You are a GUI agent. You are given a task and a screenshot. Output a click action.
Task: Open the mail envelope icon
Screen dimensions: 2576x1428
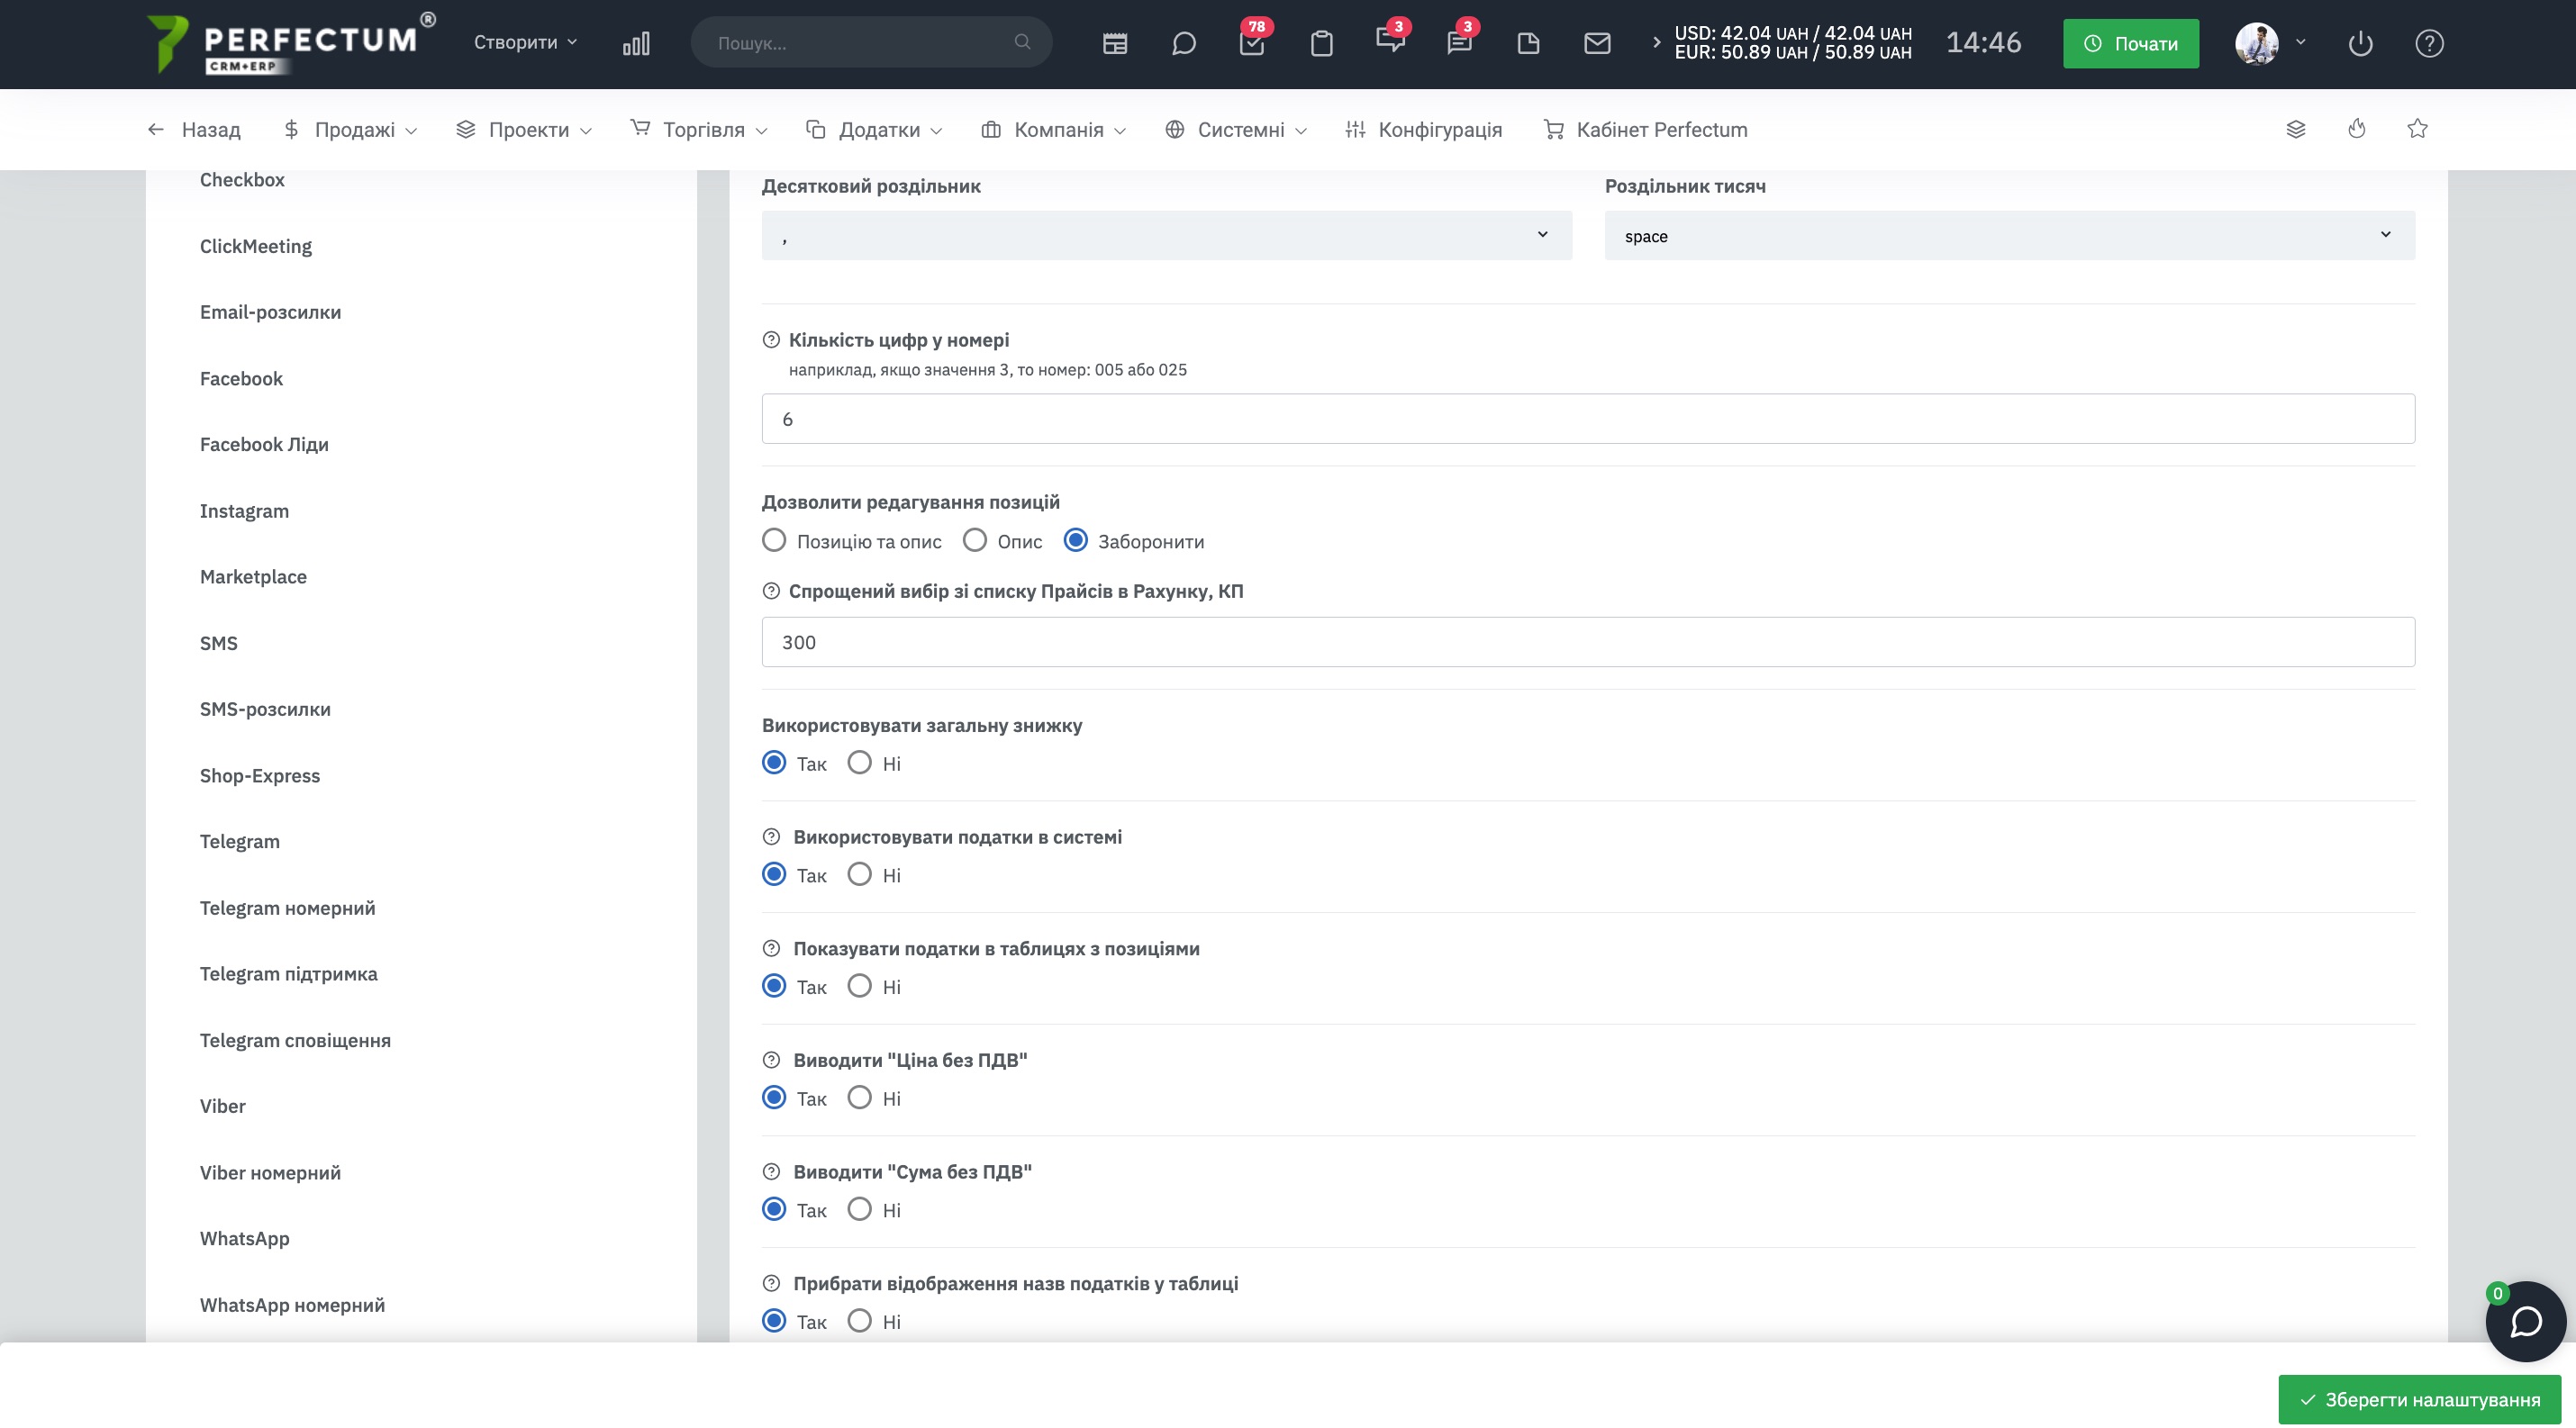[1597, 43]
